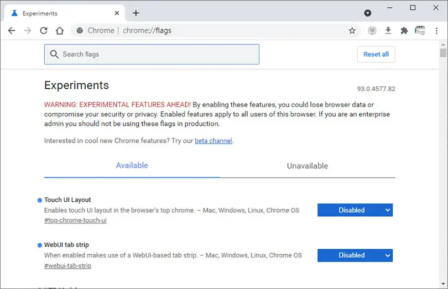Click the profile avatar icon
The width and height of the screenshot is (448, 289).
click(x=420, y=30)
